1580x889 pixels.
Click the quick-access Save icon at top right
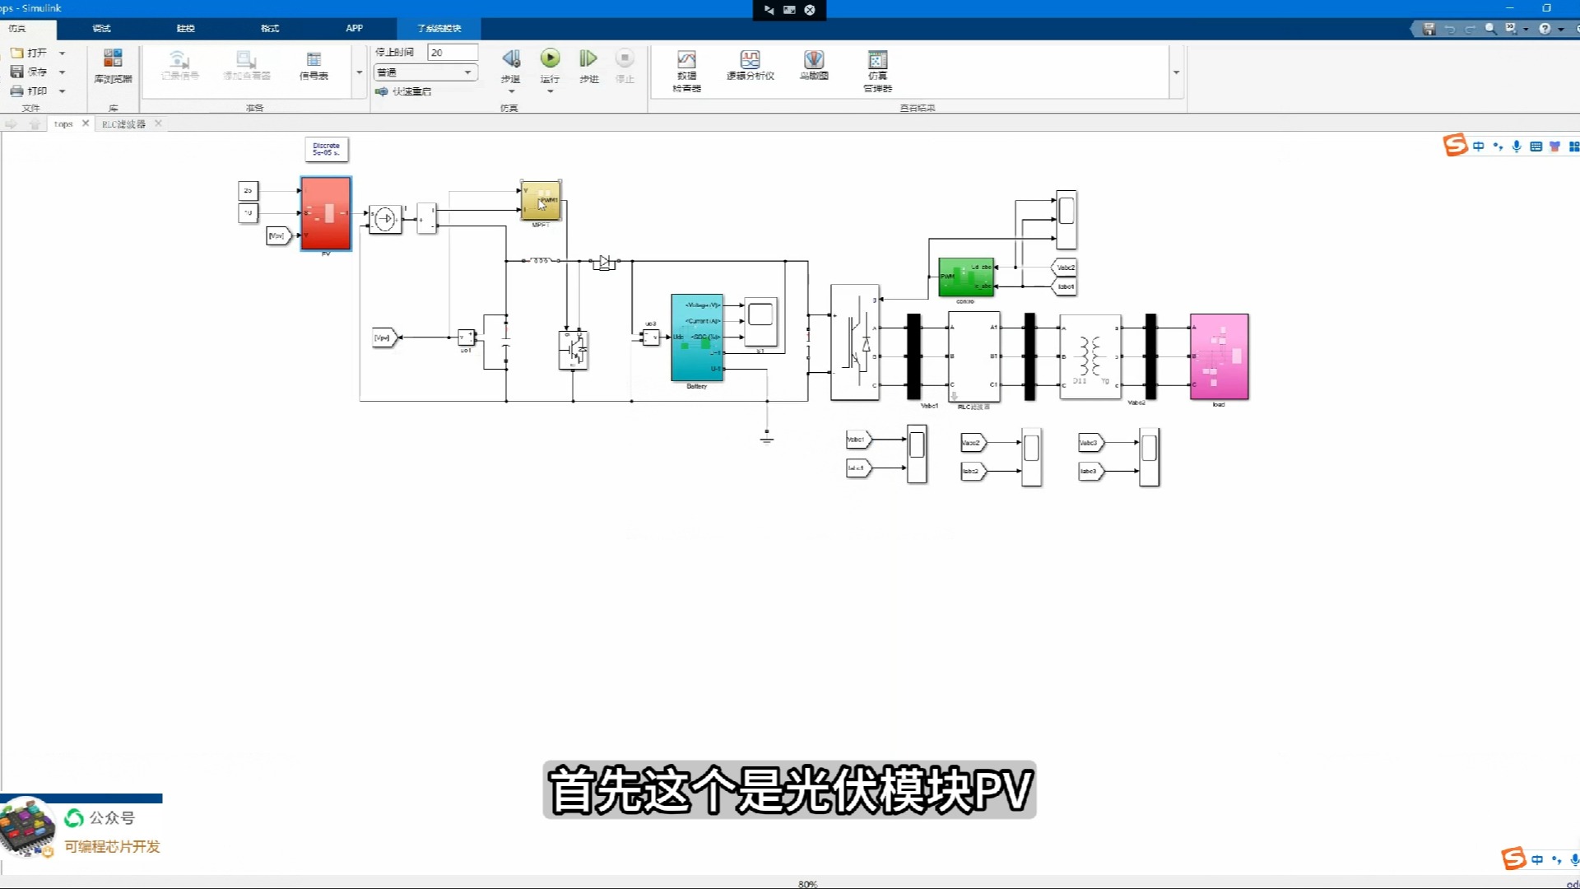(1429, 29)
